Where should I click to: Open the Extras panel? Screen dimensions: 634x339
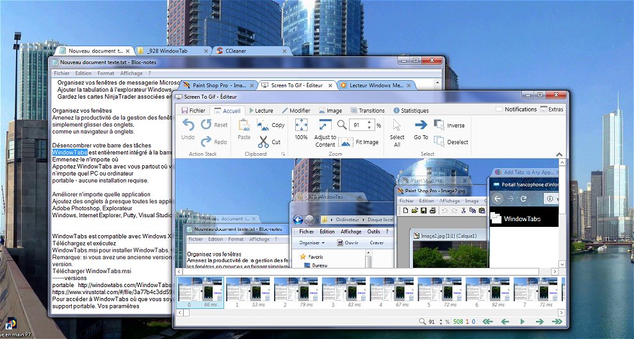coord(552,109)
